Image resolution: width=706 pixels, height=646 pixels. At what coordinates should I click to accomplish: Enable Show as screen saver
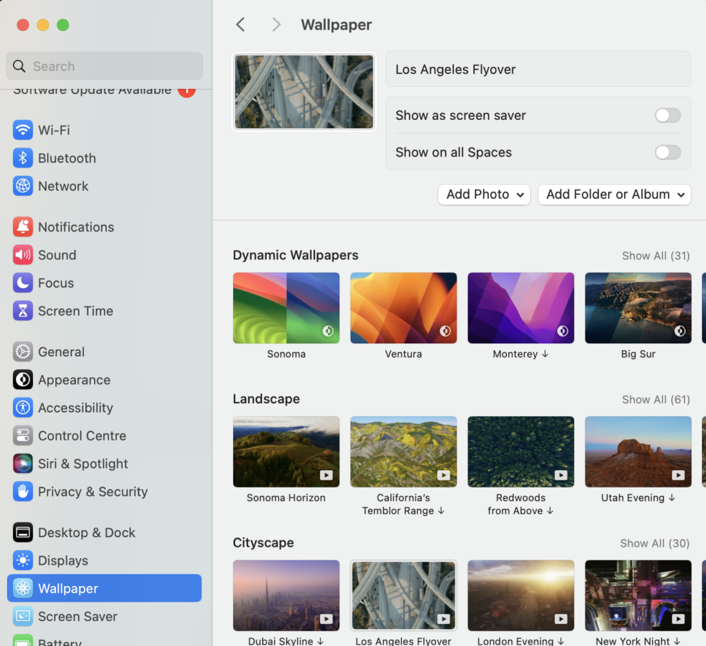667,115
